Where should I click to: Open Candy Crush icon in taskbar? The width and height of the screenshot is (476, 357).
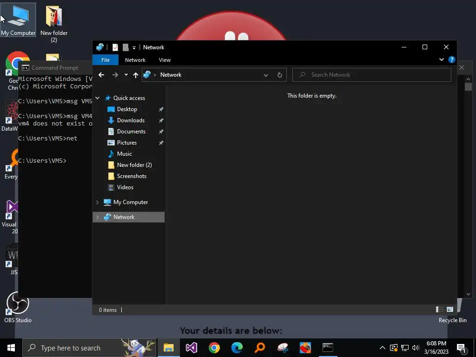pos(305,348)
